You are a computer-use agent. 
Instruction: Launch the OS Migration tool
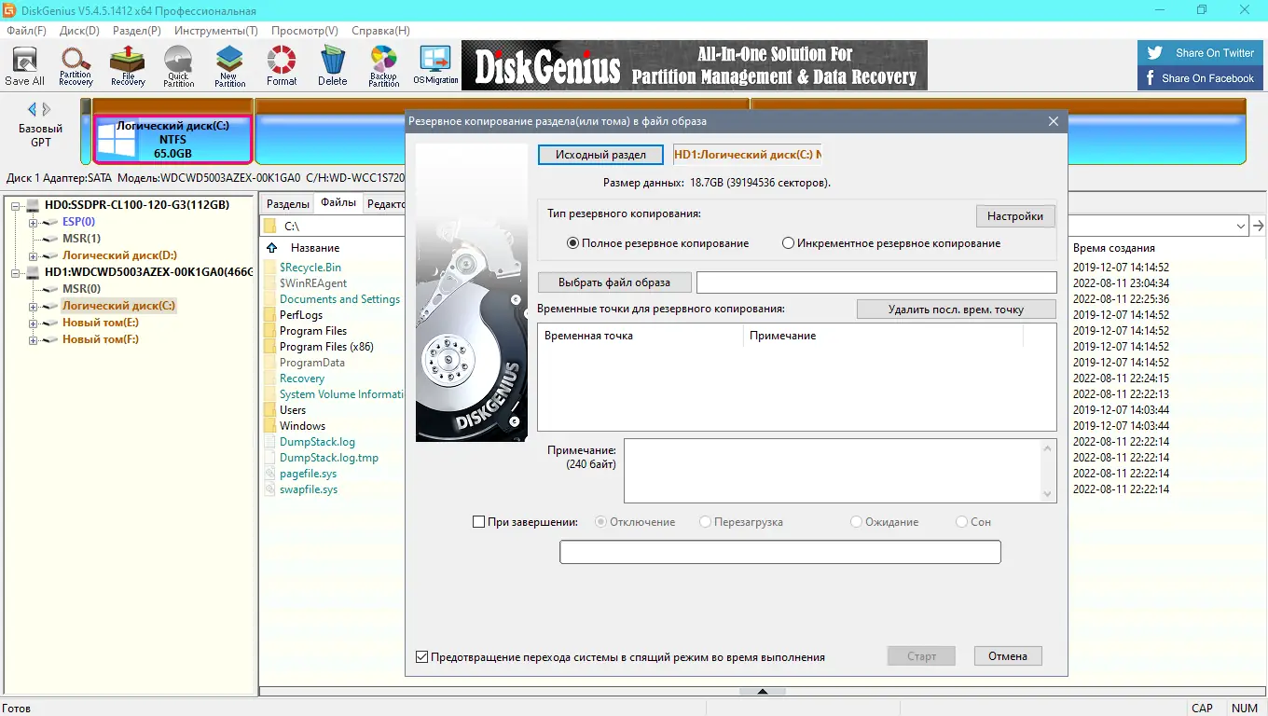pyautogui.click(x=435, y=66)
